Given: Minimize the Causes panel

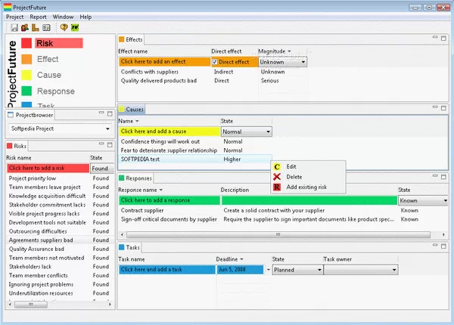Looking at the screenshot, I should tap(437, 108).
